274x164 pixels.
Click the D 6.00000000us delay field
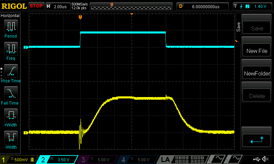[202, 6]
